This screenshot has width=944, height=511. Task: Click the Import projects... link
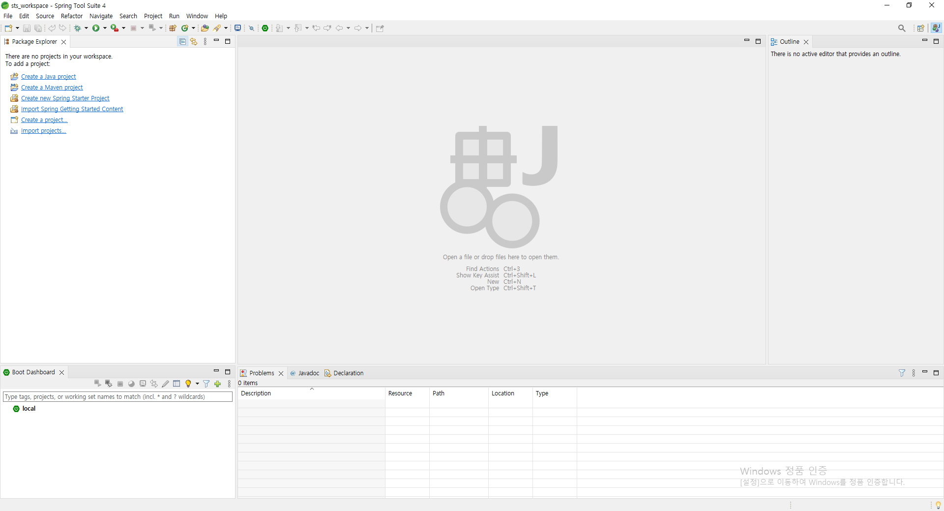[43, 131]
